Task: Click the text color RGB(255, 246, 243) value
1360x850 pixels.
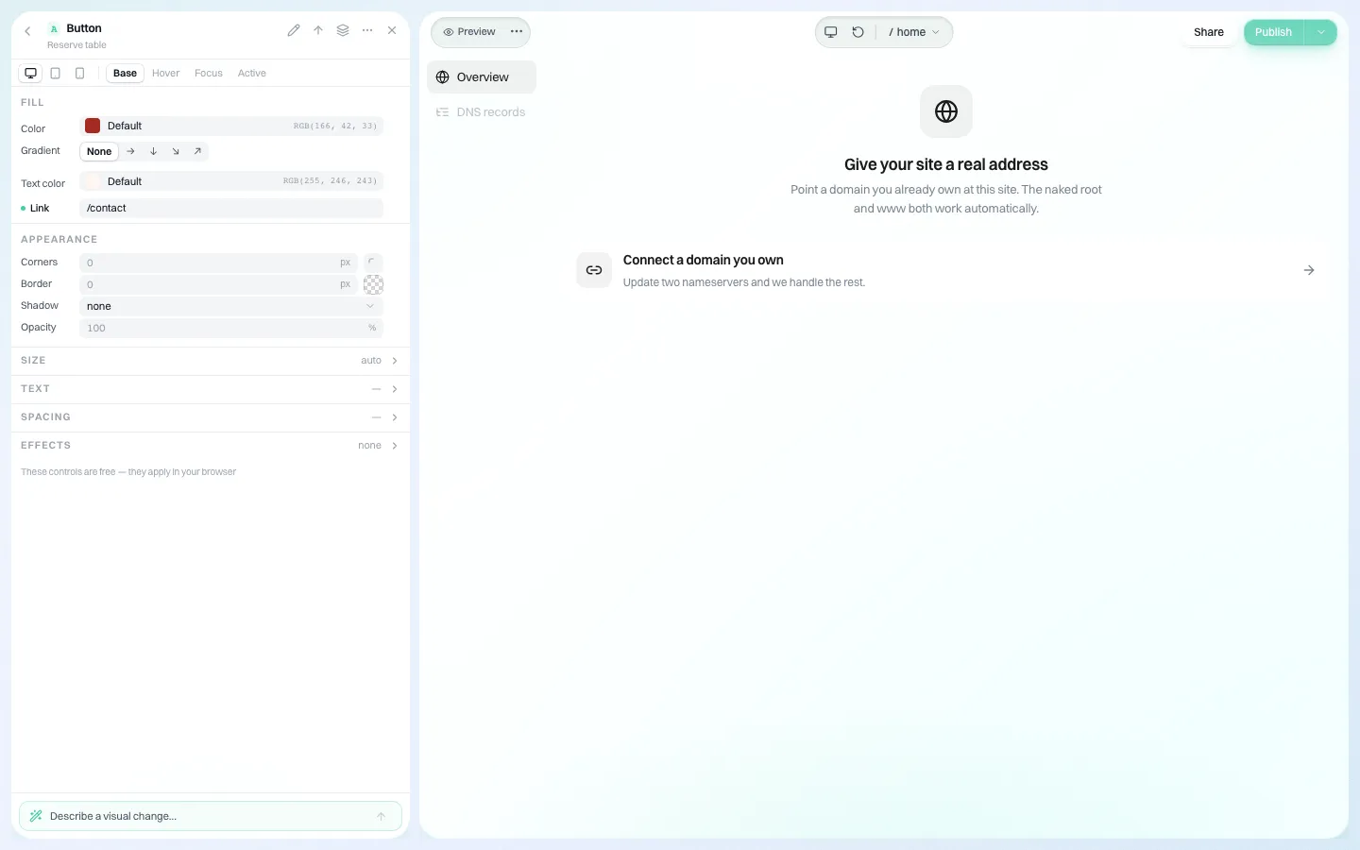Action: 330,181
